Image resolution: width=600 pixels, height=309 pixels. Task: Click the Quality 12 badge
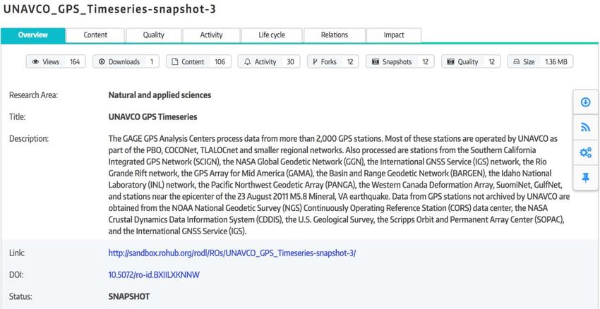point(471,61)
